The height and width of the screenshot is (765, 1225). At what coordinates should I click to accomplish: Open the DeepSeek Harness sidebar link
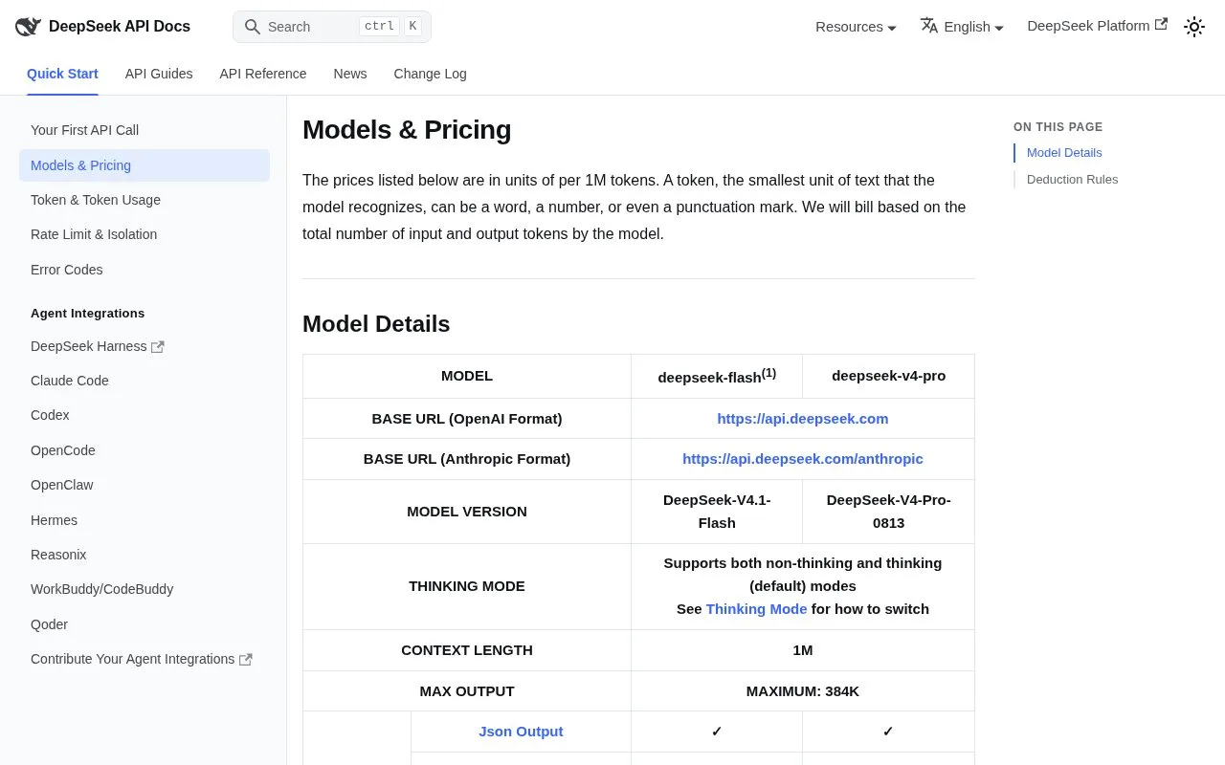pos(145,346)
